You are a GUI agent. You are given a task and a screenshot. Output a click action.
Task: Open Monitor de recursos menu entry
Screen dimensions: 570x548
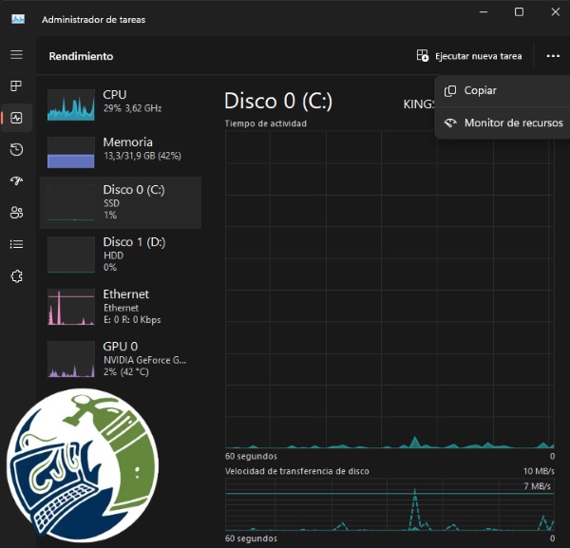point(502,123)
